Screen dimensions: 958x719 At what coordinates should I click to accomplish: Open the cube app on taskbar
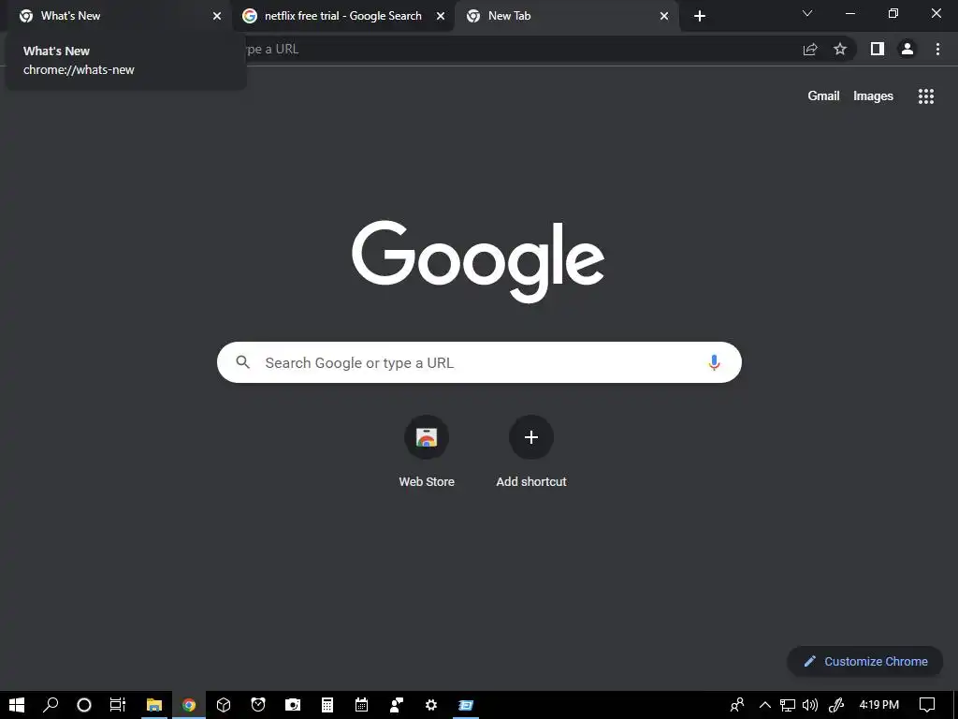(x=224, y=705)
